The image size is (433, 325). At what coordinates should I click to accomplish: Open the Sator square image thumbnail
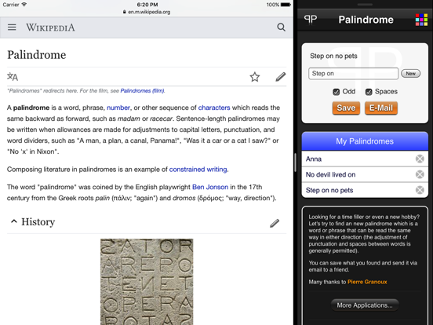(x=147, y=282)
